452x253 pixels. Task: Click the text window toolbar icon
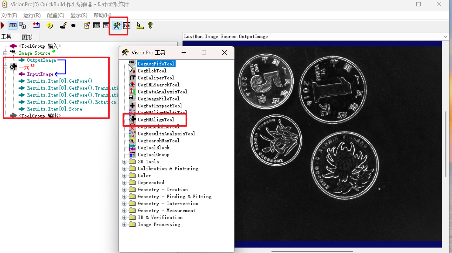point(106,26)
